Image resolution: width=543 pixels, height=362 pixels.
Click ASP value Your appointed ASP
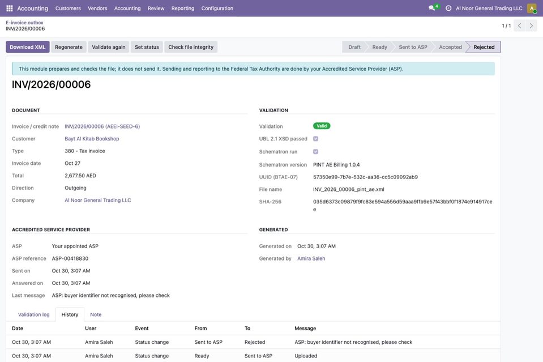pyautogui.click(x=75, y=246)
